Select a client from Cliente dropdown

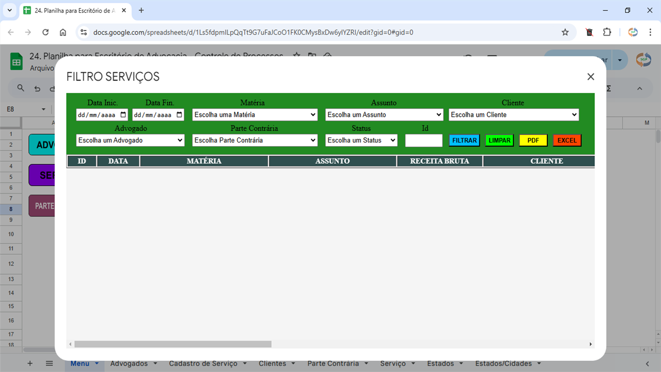(x=513, y=115)
